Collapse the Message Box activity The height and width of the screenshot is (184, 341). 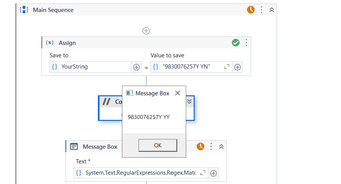coord(221,146)
